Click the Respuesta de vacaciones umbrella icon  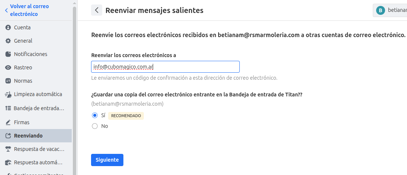[8, 149]
